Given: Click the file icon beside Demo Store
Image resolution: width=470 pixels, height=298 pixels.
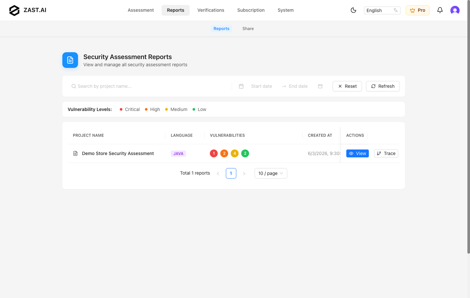Looking at the screenshot, I should coord(75,153).
